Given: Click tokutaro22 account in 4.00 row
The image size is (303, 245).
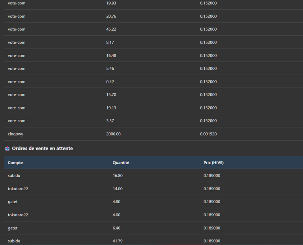Looking at the screenshot, I should (x=18, y=215).
